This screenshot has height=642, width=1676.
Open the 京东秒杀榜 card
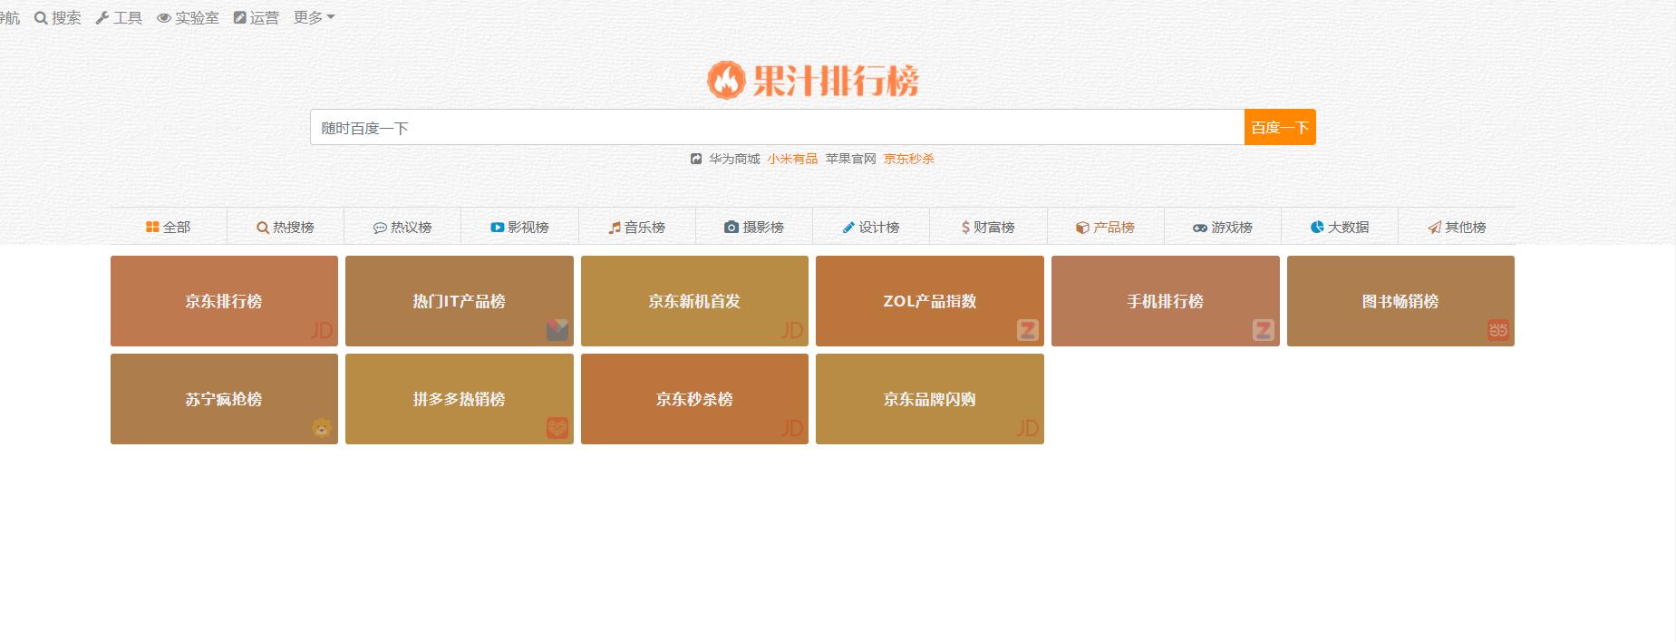point(694,399)
